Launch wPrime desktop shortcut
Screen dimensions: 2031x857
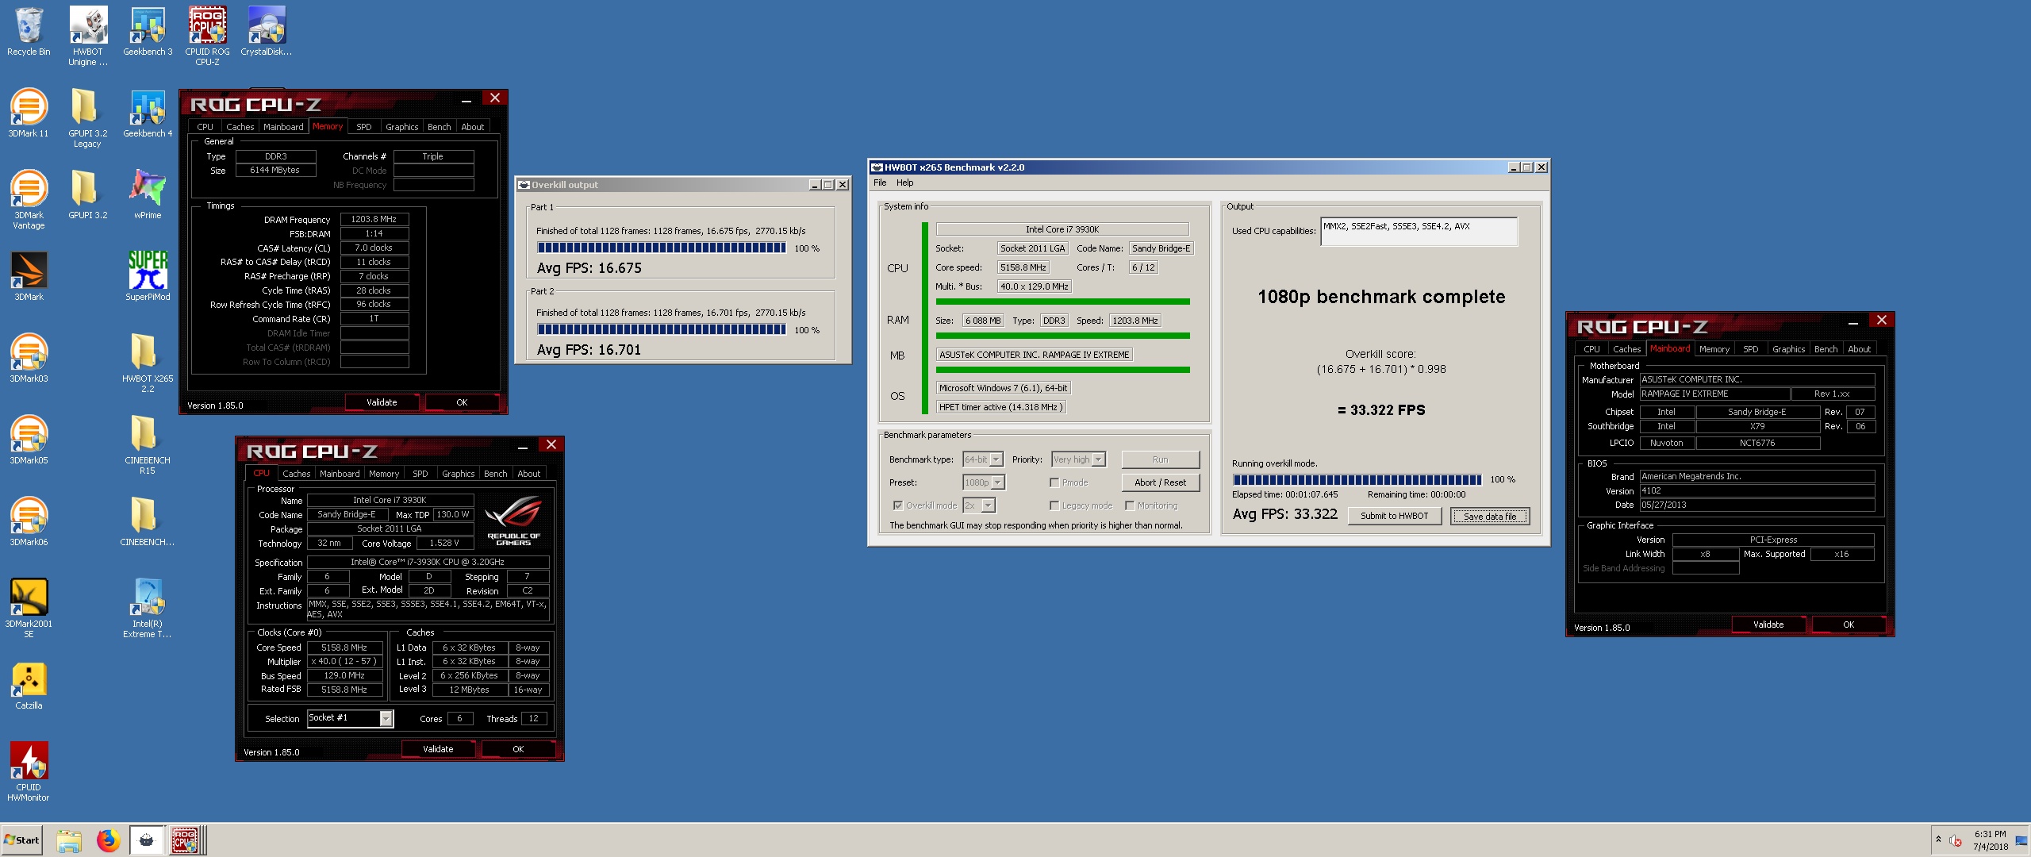coord(148,195)
